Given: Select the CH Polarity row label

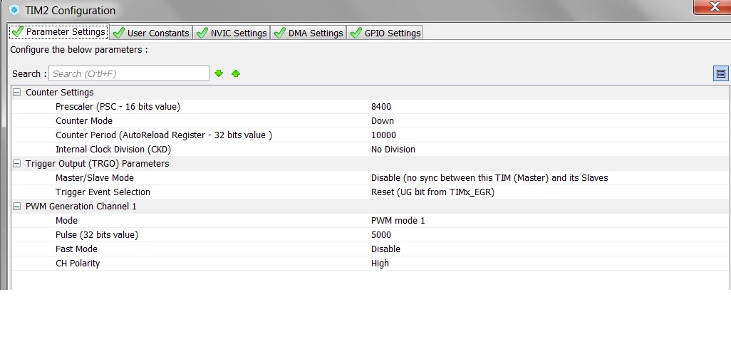Looking at the screenshot, I should pos(78,263).
